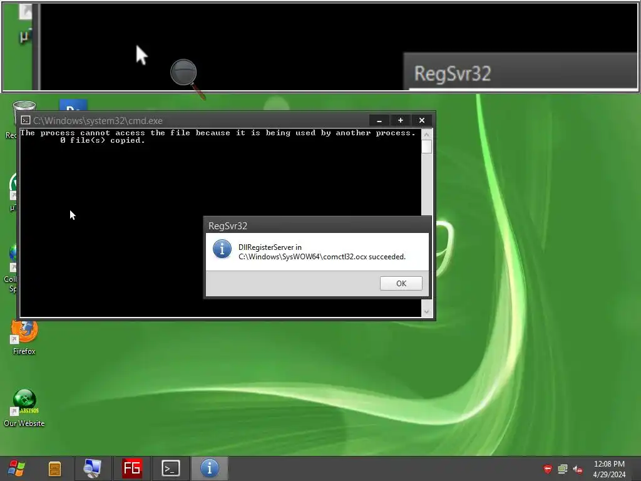Close the cmd.exe window
This screenshot has width=641, height=481.
[422, 120]
